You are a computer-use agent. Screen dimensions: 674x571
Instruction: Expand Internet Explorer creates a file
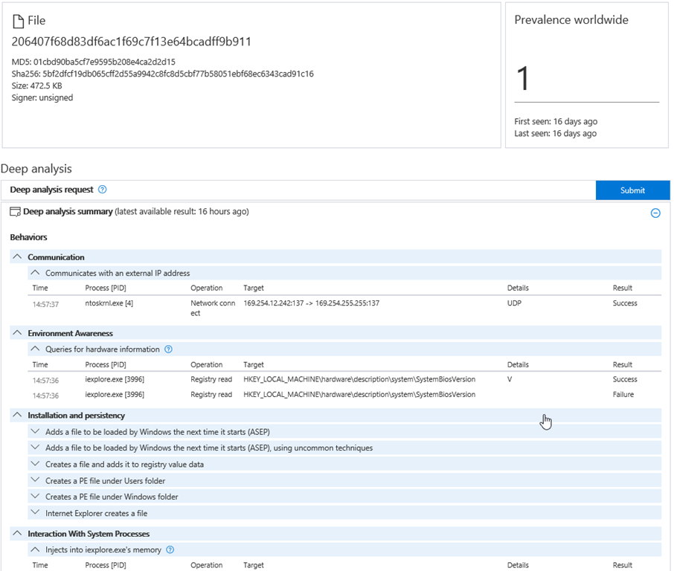click(x=35, y=514)
